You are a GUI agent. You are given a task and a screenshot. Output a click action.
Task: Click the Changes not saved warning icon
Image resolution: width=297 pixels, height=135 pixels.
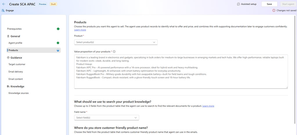click(274, 10)
